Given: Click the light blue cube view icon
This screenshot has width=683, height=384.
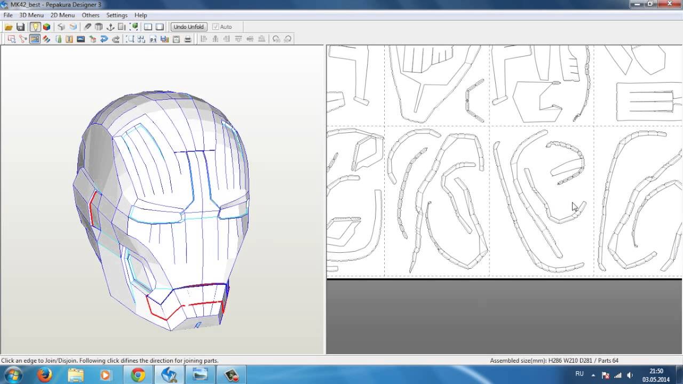Looking at the screenshot, I should pos(73,27).
